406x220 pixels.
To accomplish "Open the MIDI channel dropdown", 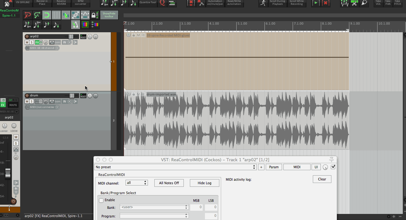I will (137, 183).
